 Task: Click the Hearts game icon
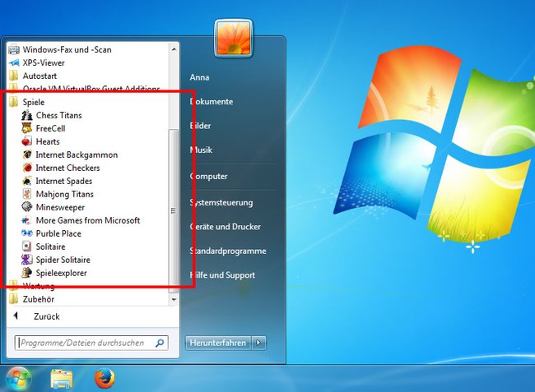click(27, 141)
